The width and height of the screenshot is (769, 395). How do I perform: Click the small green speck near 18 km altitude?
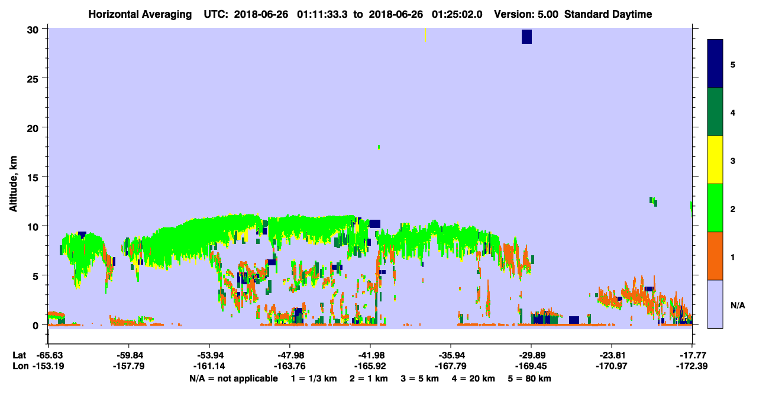[379, 147]
